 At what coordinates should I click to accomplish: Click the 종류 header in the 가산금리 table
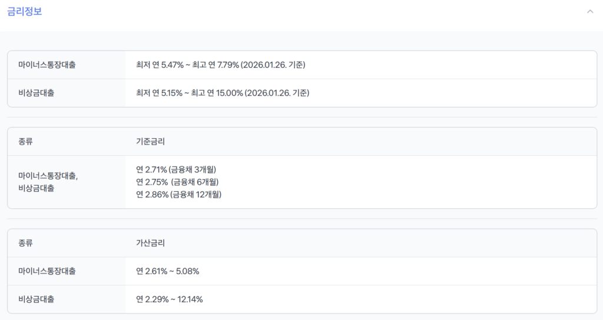[26, 243]
